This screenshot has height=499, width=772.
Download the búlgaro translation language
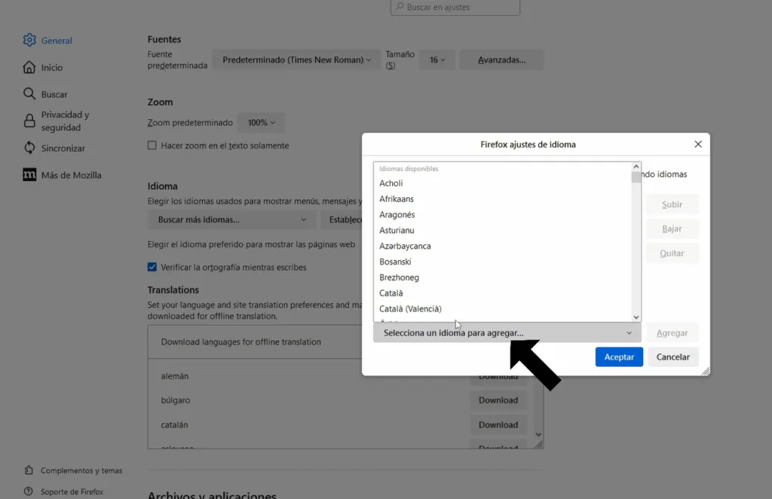[498, 400]
